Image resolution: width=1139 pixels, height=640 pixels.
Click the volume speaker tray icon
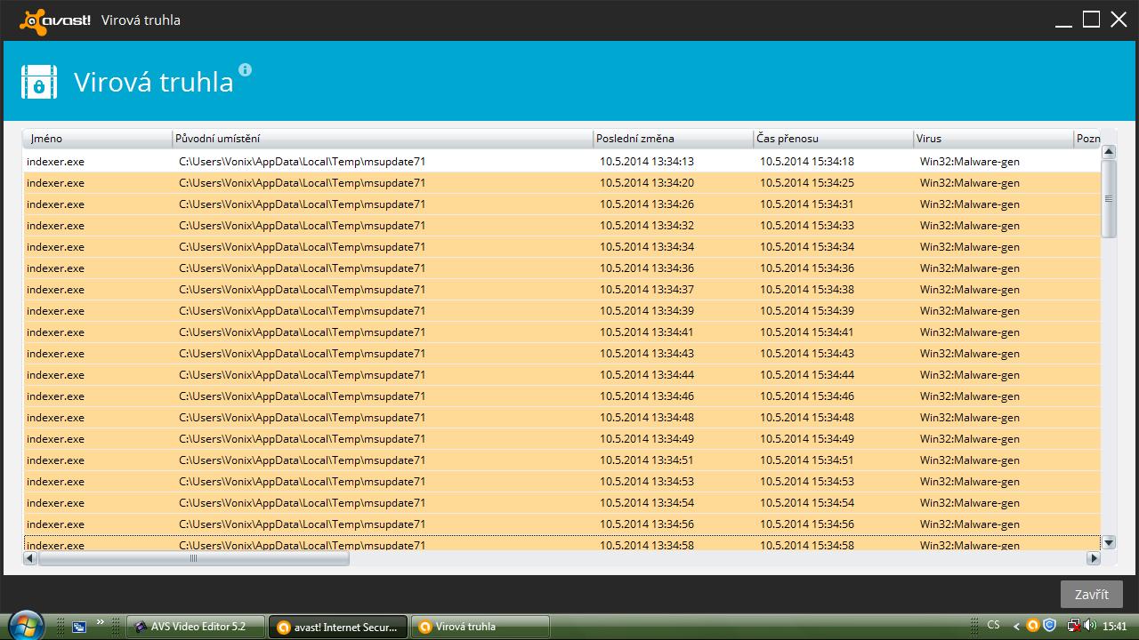pyautogui.click(x=1089, y=626)
